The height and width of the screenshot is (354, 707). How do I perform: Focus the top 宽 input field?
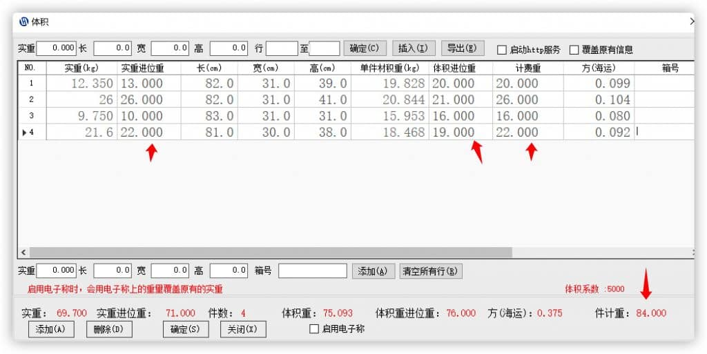[x=170, y=48]
